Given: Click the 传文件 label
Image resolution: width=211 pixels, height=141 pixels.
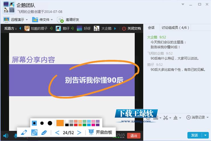Looking at the screenshot, I should [x=44, y=20].
